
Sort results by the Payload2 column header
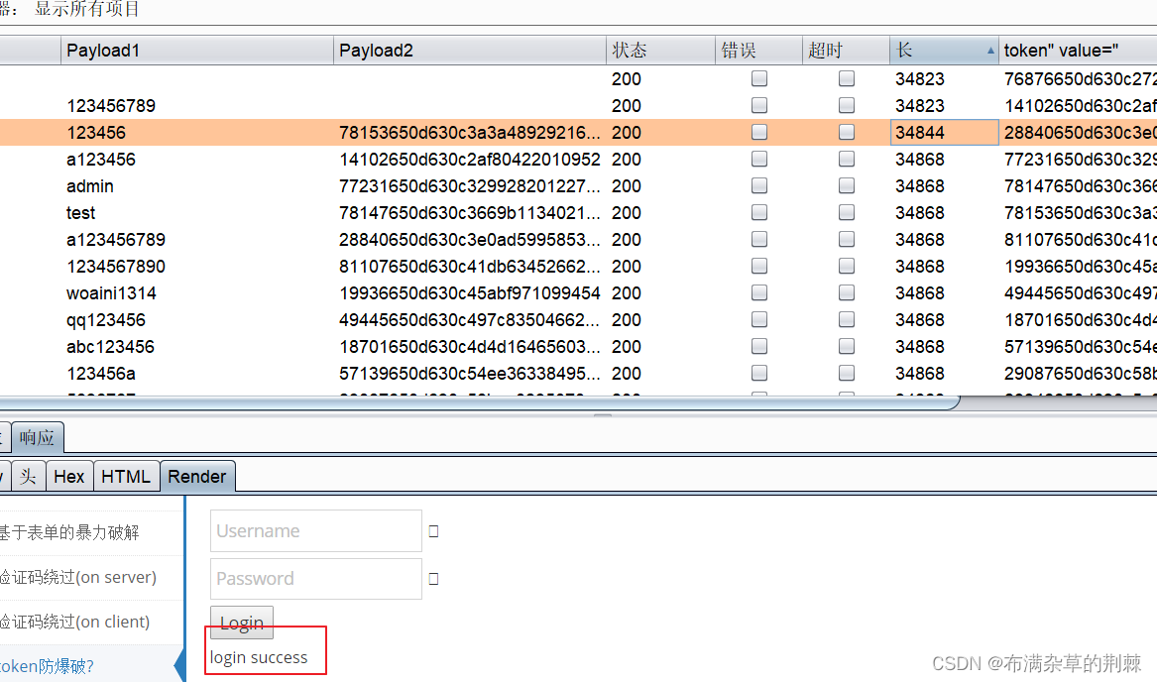coord(469,51)
